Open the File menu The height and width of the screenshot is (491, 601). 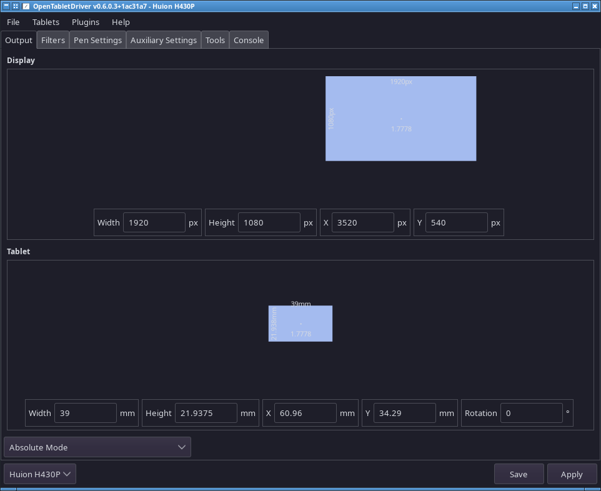[13, 22]
